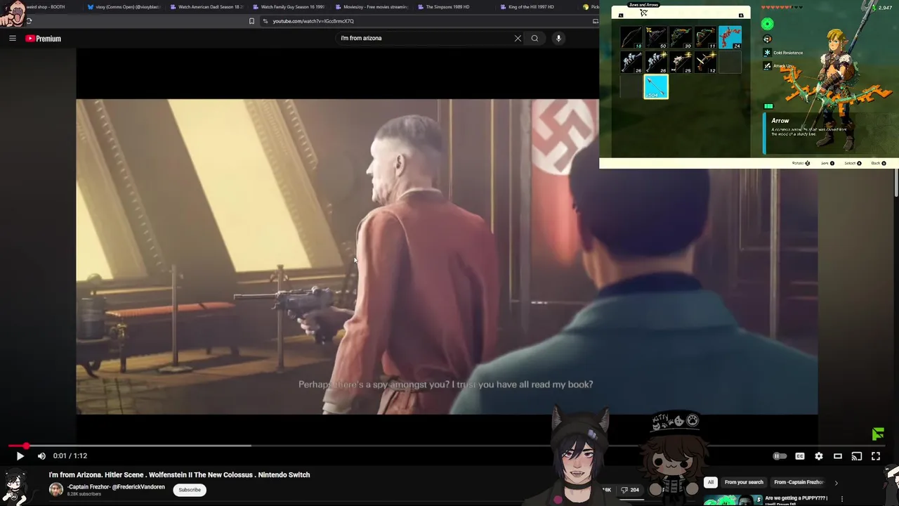Click the Rotate prompt in game footer
The height and width of the screenshot is (506, 899).
(801, 163)
